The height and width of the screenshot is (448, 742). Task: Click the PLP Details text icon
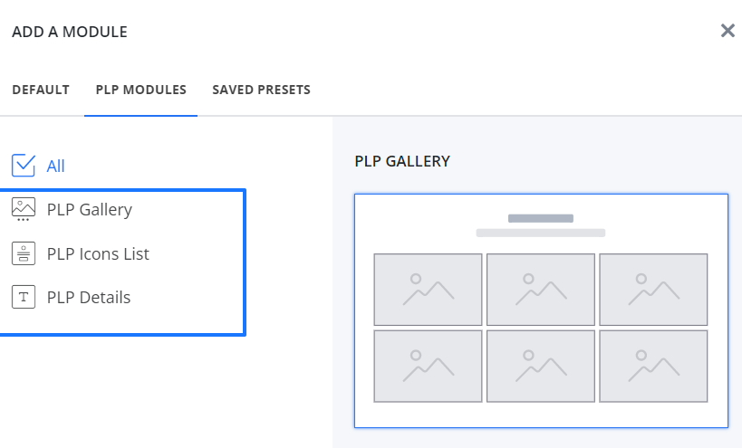click(x=24, y=297)
